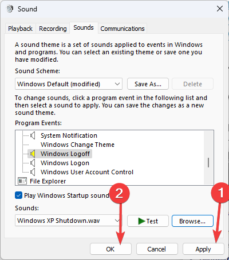Image resolution: width=229 pixels, height=260 pixels.
Task: Click the speaker icon beside System Notification
Action: click(x=33, y=135)
